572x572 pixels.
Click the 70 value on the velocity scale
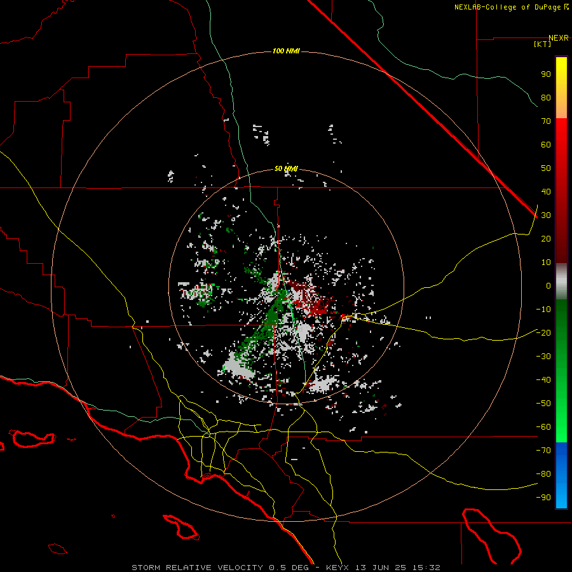(546, 121)
